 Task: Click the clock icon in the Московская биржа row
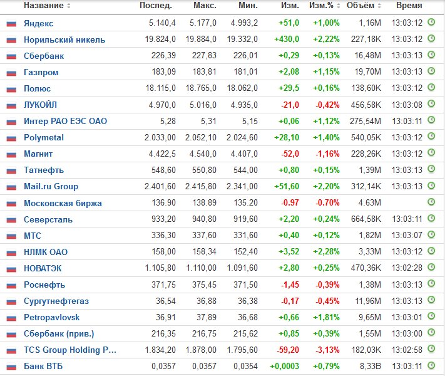[x=431, y=202]
